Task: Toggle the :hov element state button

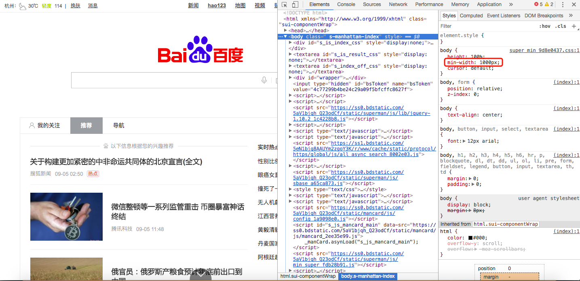Action: [x=544, y=26]
